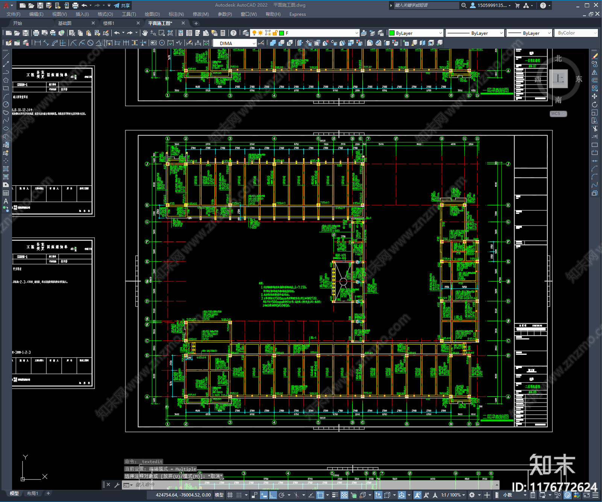This screenshot has height=502, width=602.
Task: Open the ByColor plot style dropdown
Action: pyautogui.click(x=576, y=33)
